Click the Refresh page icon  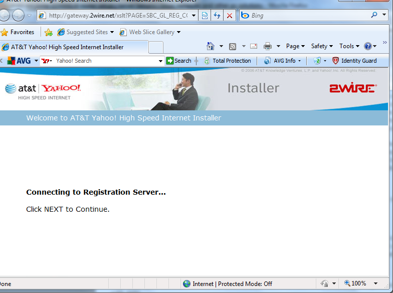(217, 16)
